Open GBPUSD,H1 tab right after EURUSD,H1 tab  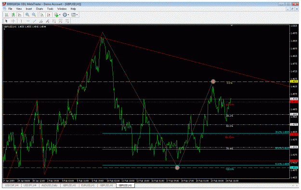click(x=106, y=185)
